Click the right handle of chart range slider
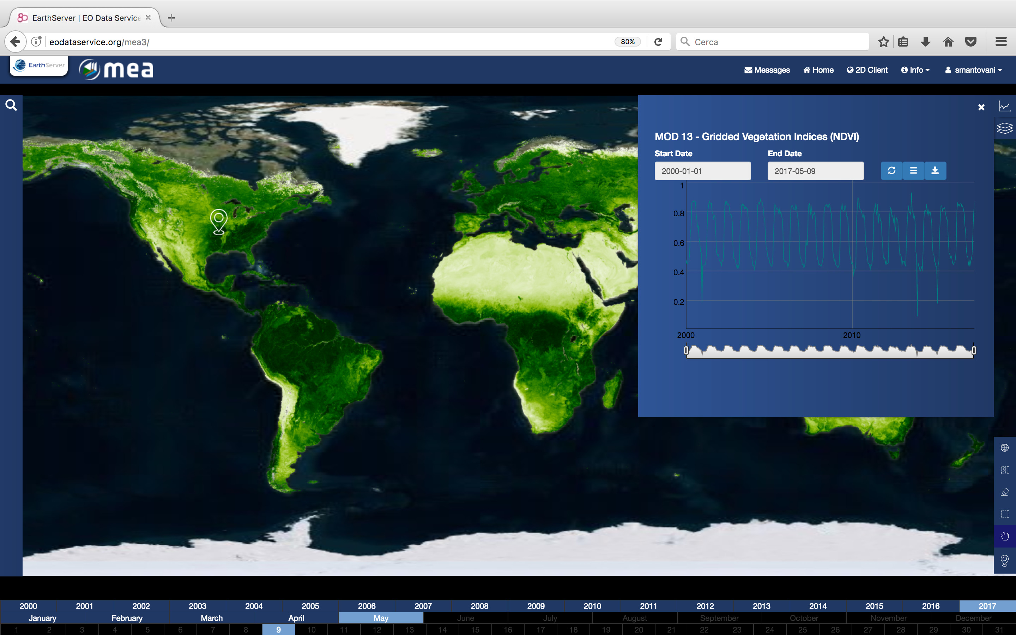Screen dimensions: 1016x635 [x=974, y=350]
